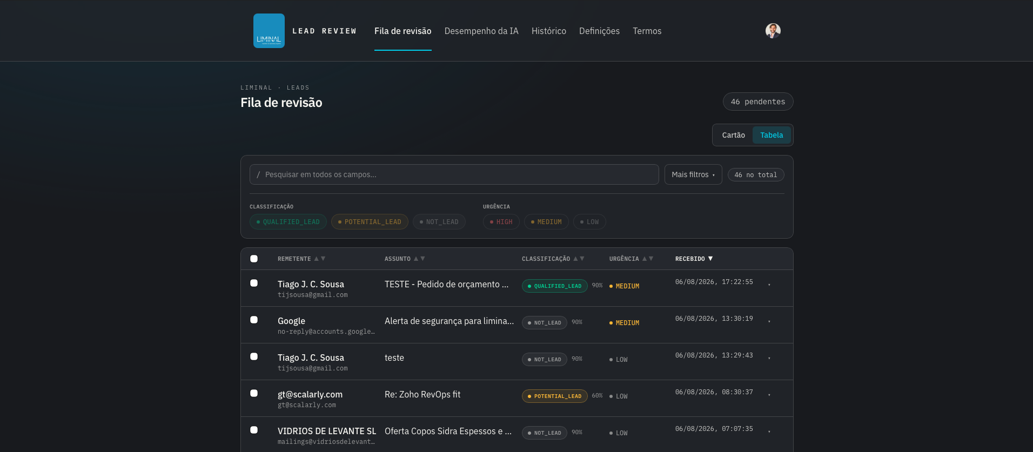Click the 46 pendentes badge
Viewport: 1033px width, 452px height.
[x=758, y=102]
